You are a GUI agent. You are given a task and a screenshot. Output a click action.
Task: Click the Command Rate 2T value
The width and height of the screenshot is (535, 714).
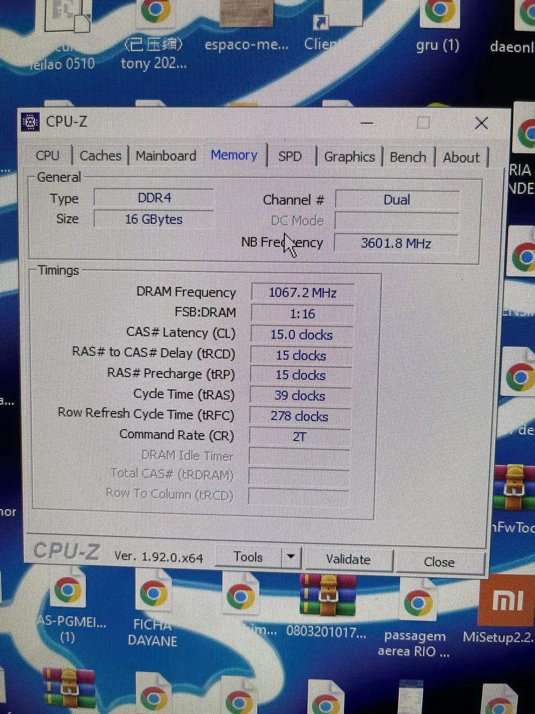pyautogui.click(x=299, y=436)
